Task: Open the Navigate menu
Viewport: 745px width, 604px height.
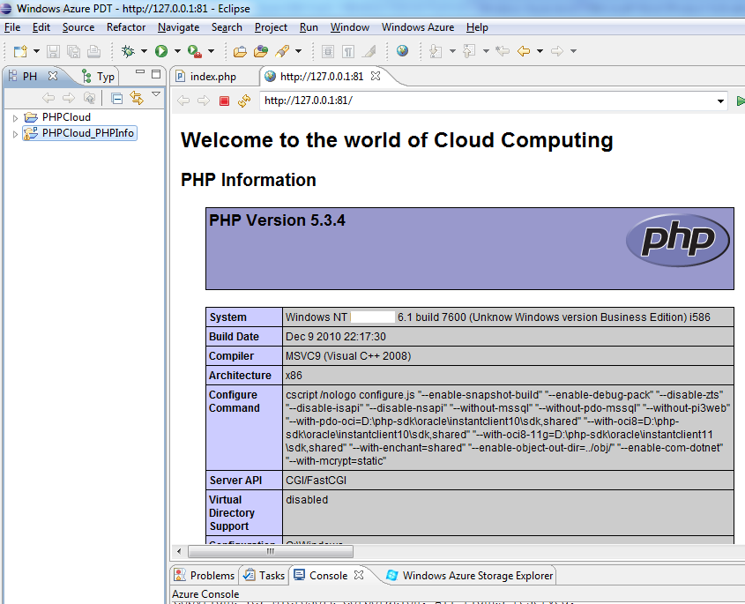Action: click(179, 27)
